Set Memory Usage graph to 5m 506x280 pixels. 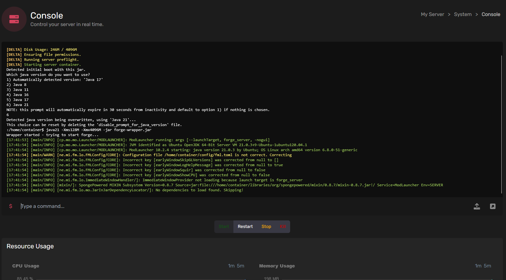pyautogui.click(x=487, y=266)
